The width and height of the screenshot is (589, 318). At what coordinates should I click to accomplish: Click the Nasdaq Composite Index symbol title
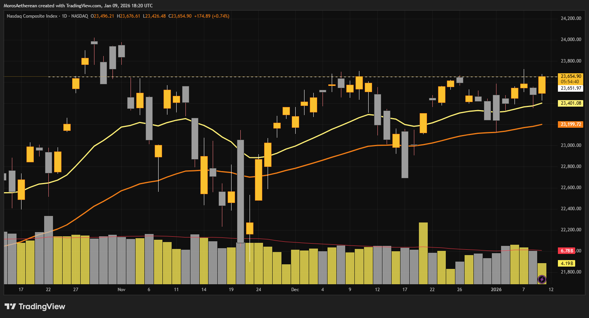point(32,16)
